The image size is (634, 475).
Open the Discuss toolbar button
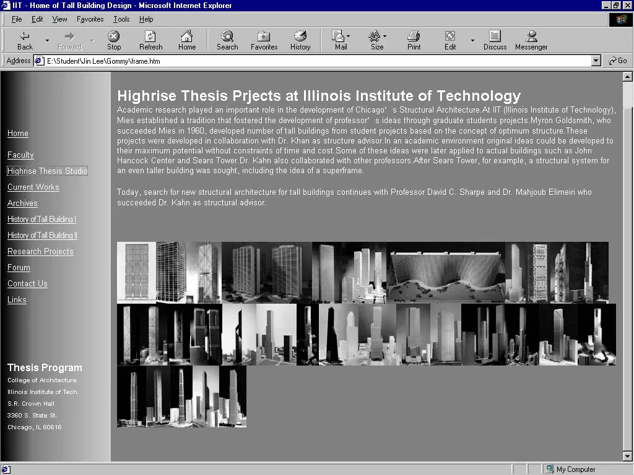495,40
